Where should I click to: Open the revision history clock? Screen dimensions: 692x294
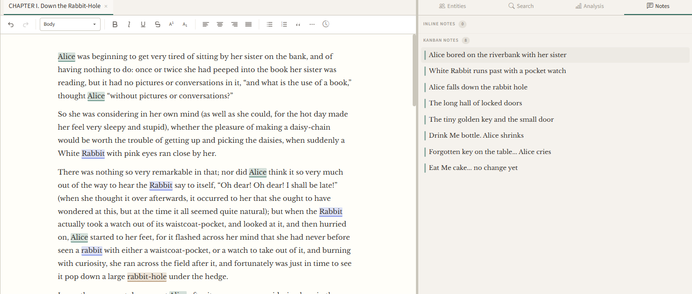point(326,24)
